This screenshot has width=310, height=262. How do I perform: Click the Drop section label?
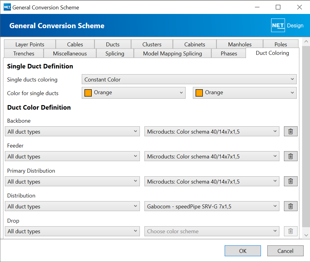point(13,221)
